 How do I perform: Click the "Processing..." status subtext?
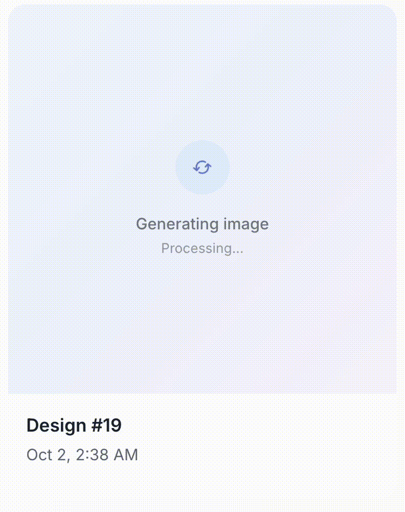coord(202,248)
